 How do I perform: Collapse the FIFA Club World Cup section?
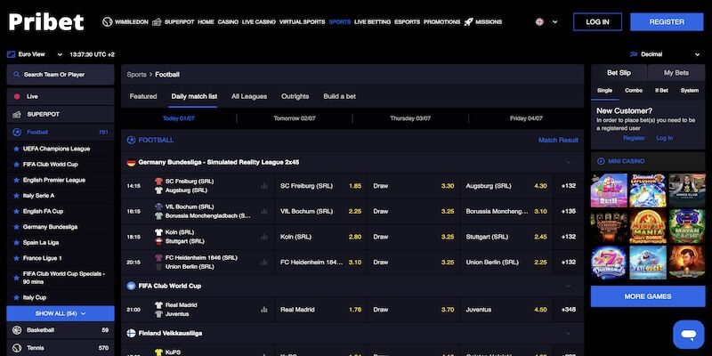(568, 286)
